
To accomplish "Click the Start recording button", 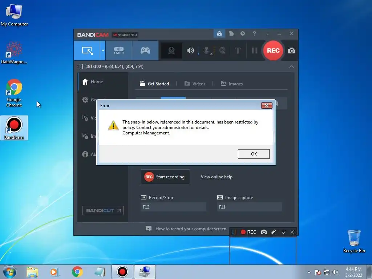I will point(165,177).
